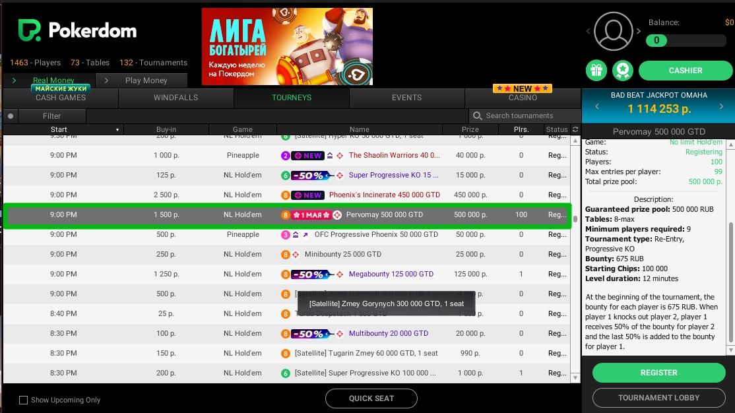Click the NEW badge on Phoenix's Incinerate row
Screen dimensions: 735x413
coord(307,195)
